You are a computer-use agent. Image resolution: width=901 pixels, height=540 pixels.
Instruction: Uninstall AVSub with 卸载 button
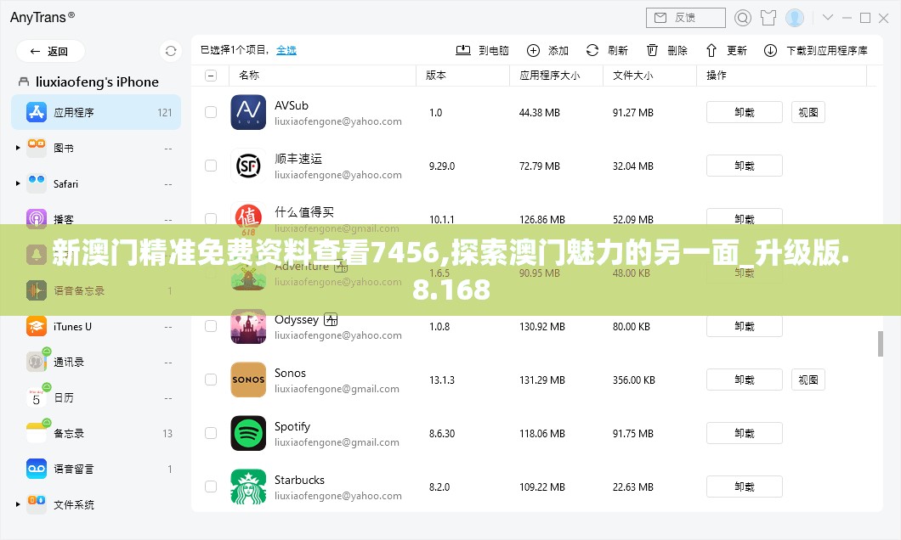[744, 112]
